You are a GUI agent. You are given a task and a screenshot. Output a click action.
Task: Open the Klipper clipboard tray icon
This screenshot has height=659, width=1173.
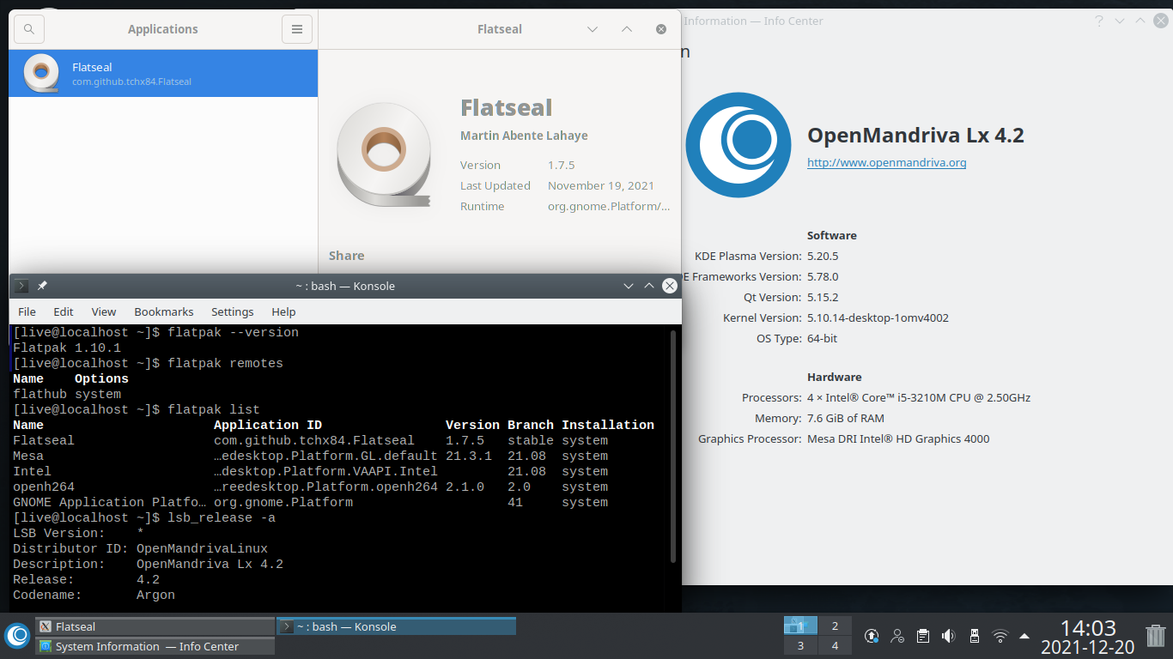[x=922, y=635]
